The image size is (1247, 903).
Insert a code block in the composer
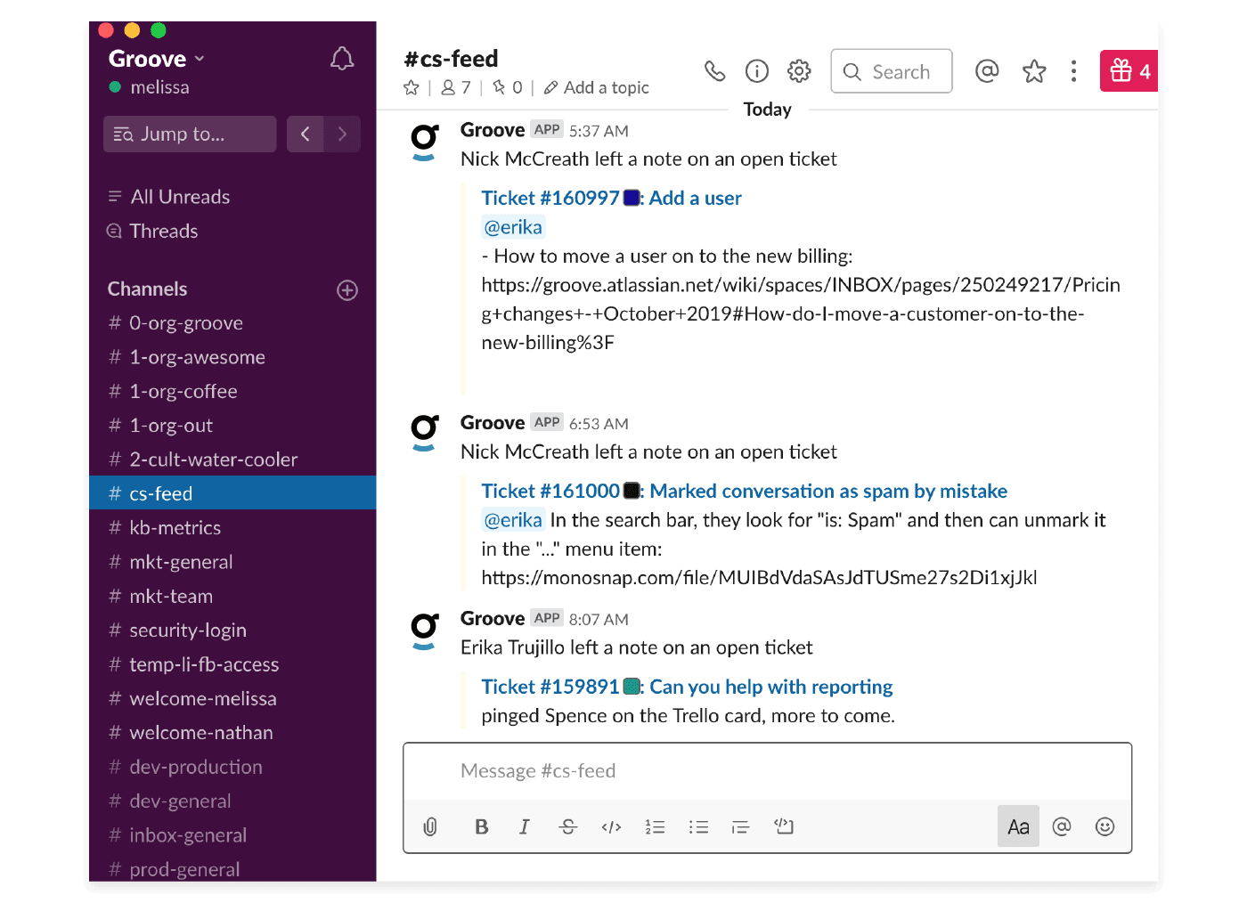pyautogui.click(x=784, y=826)
